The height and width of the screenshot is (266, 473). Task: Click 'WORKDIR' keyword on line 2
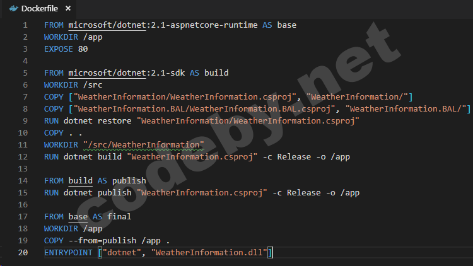pyautogui.click(x=61, y=37)
